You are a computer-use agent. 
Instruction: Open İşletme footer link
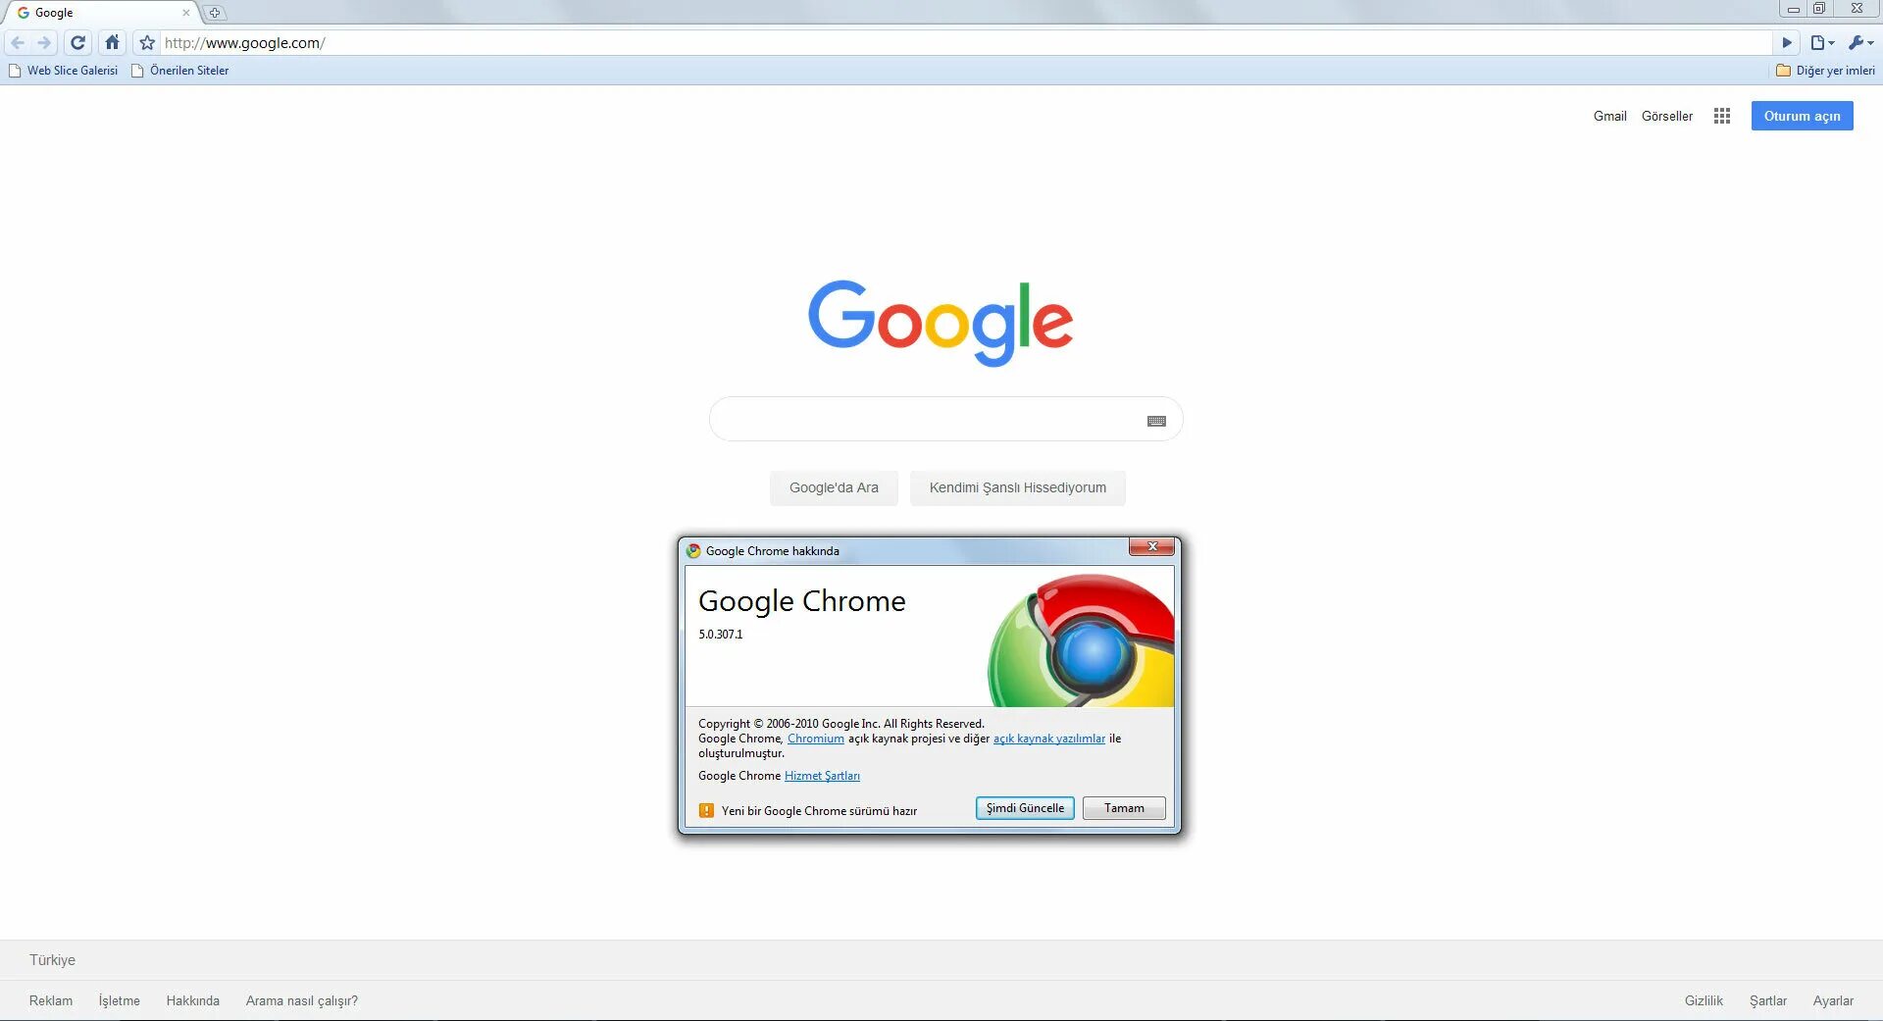[119, 1000]
